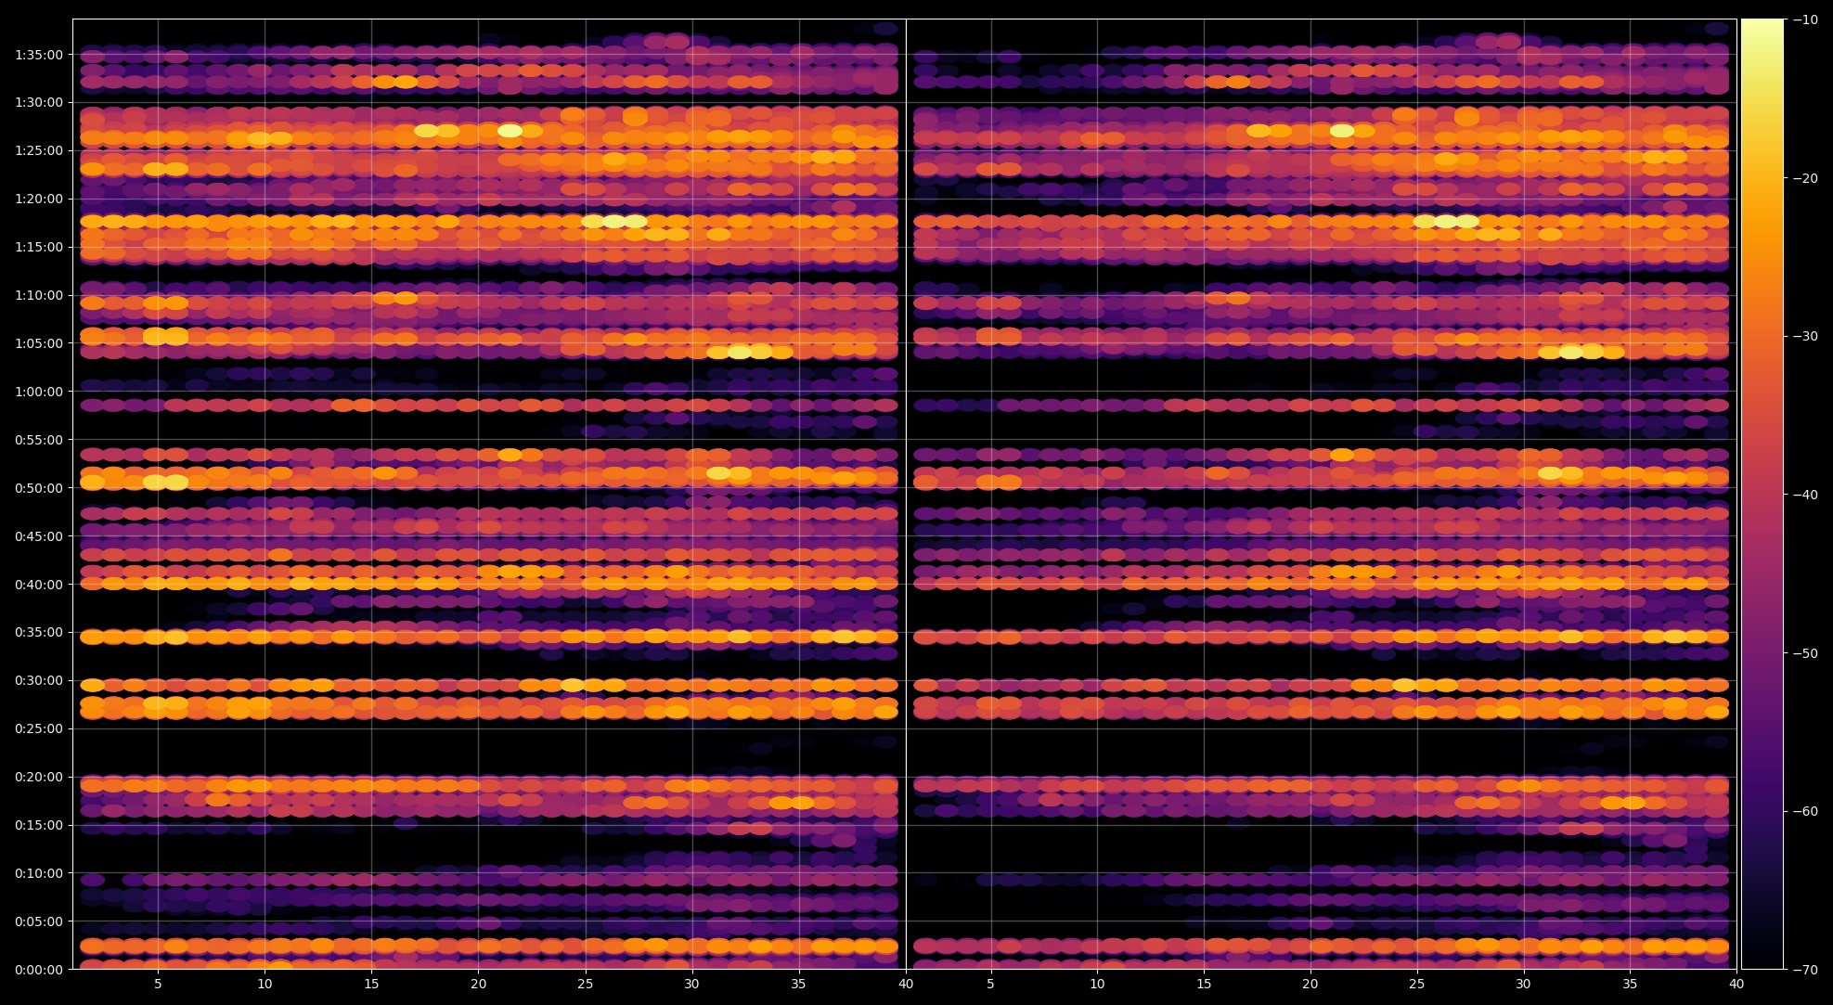The image size is (1833, 1005).
Task: Click the −10 label at colorbar top
Action: pos(1805,19)
